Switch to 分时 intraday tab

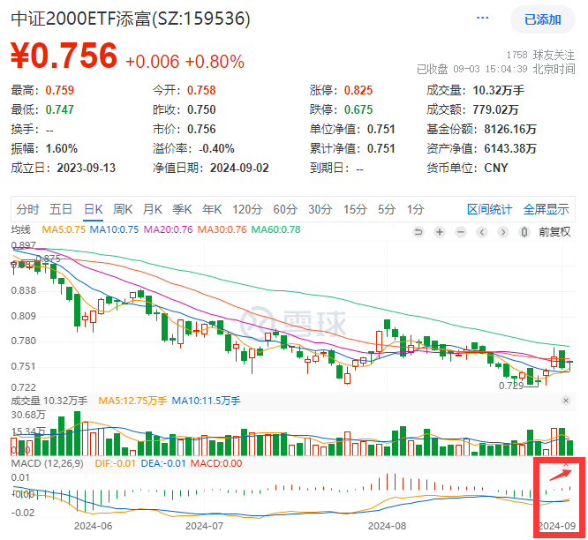coord(27,209)
